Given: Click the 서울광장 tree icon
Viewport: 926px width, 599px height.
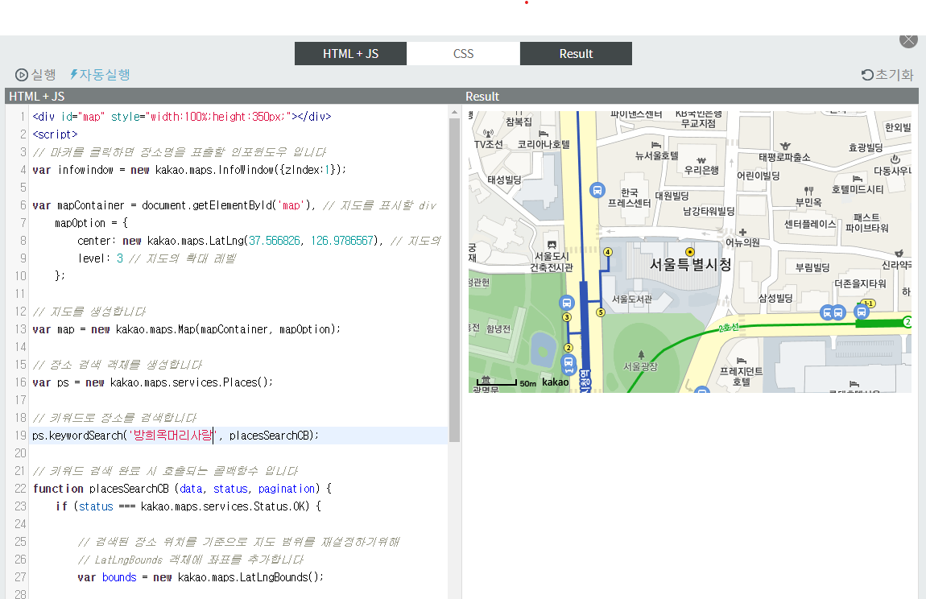Looking at the screenshot, I should pyautogui.click(x=641, y=356).
